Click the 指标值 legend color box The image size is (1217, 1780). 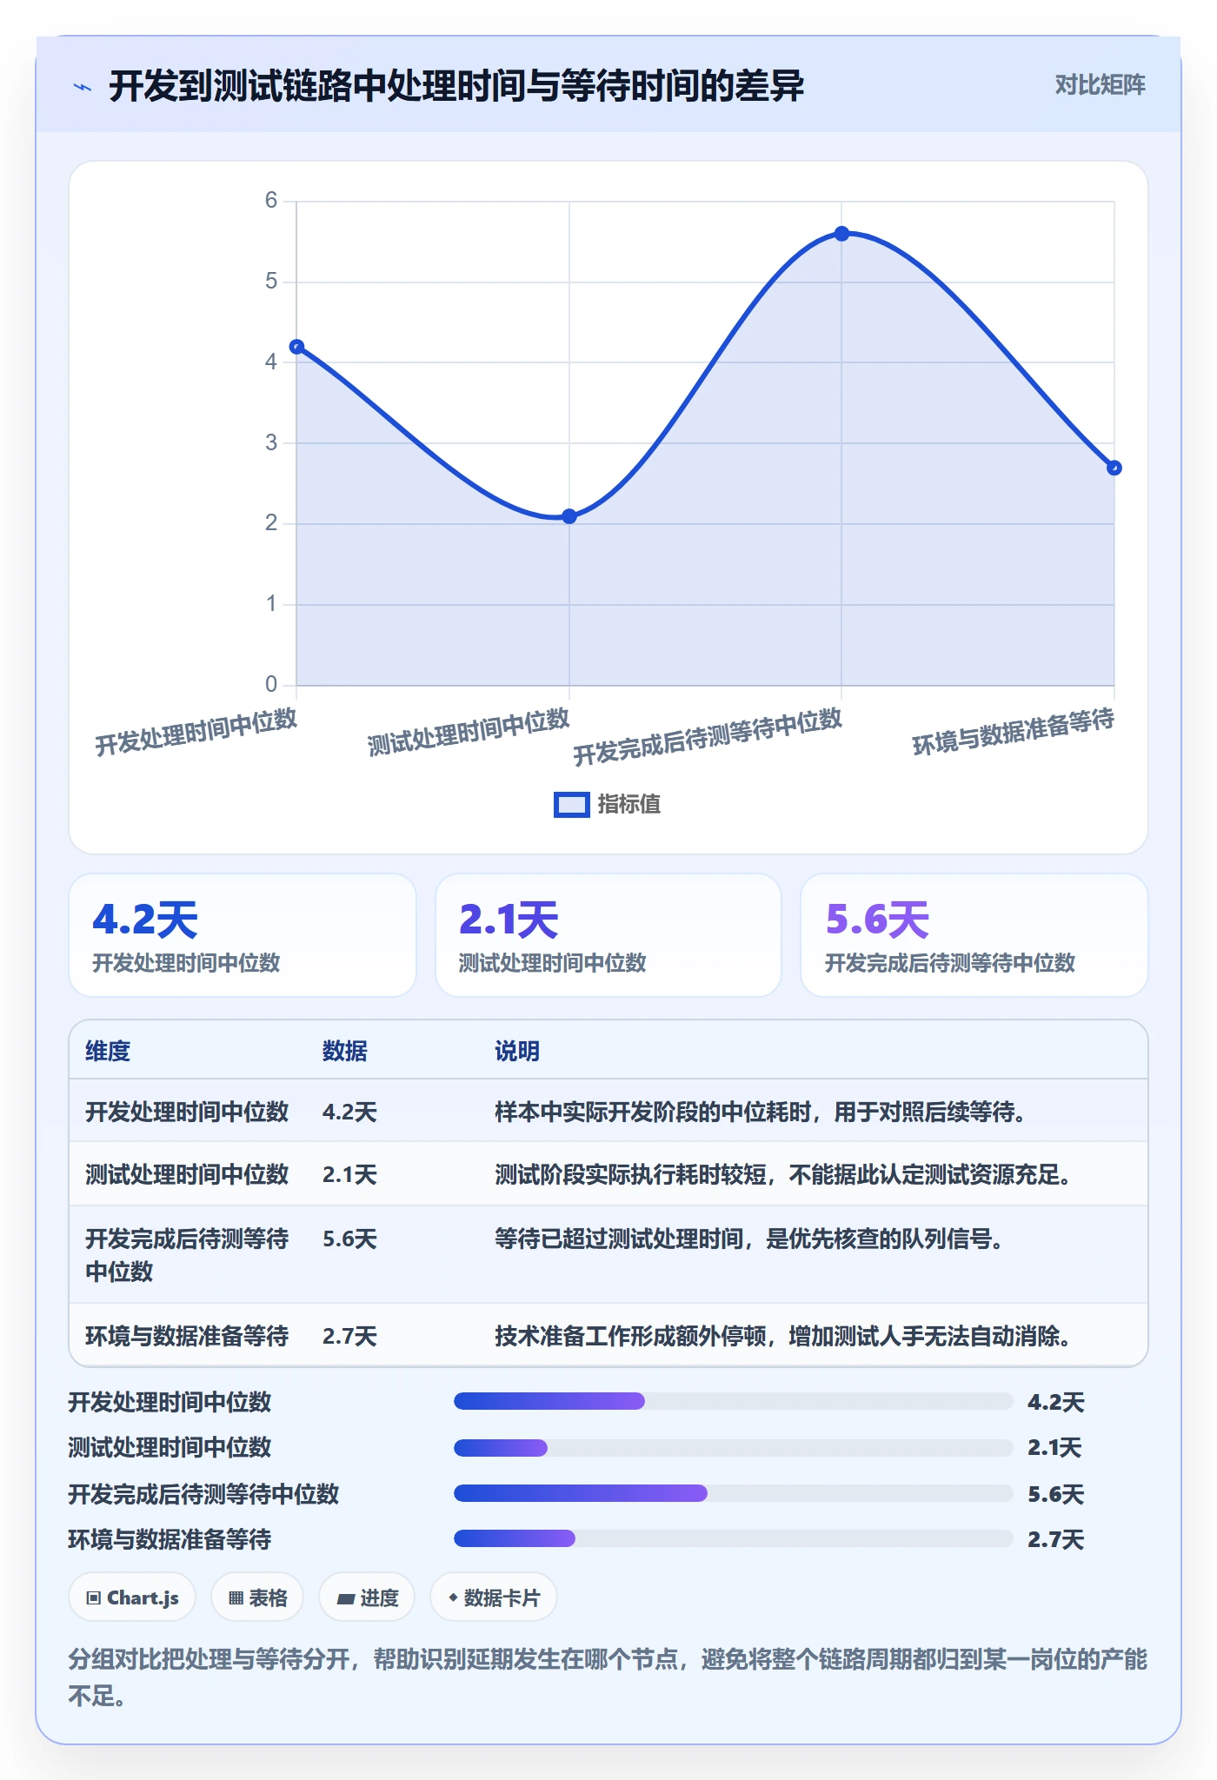[x=571, y=805]
